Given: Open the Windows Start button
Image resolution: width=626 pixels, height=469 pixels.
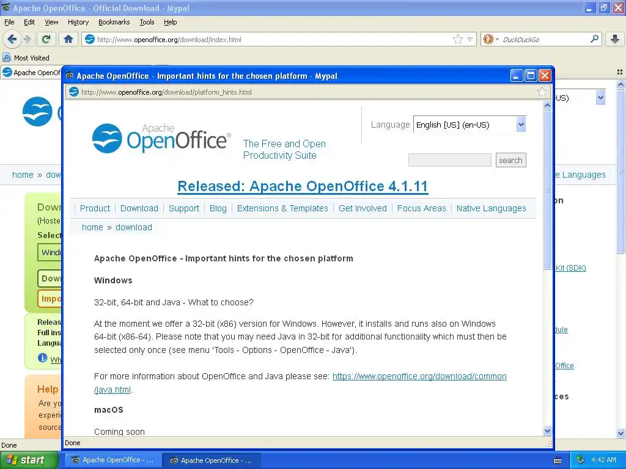Looking at the screenshot, I should 29,460.
